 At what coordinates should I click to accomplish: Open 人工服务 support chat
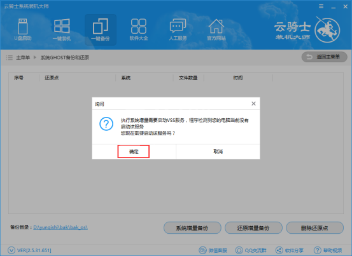[178, 30]
